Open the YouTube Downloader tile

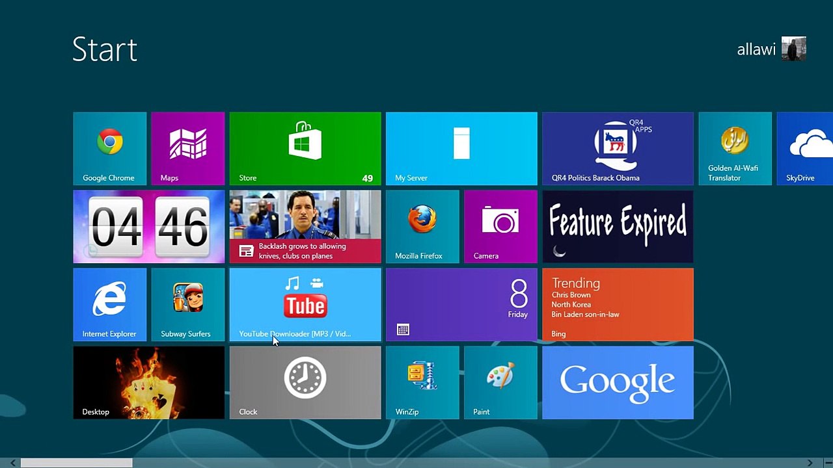[305, 305]
